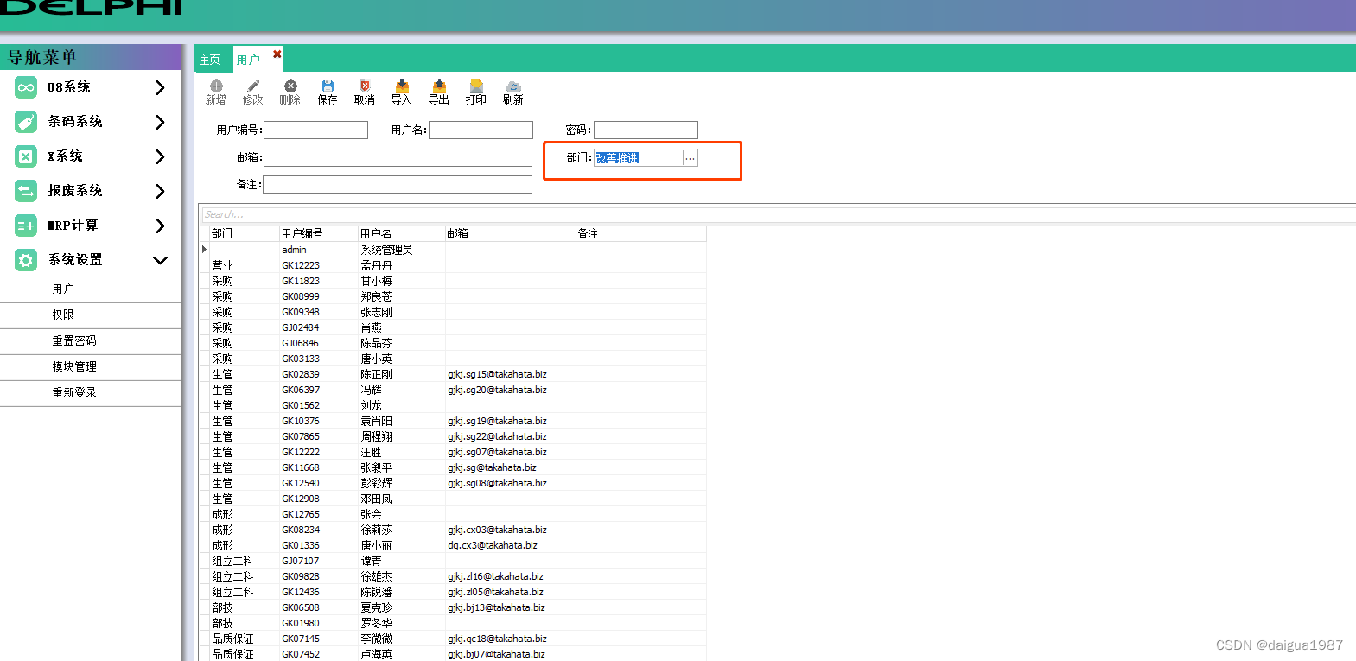
Task: Click the 导入 (Import) toolbar icon
Action: 402,86
